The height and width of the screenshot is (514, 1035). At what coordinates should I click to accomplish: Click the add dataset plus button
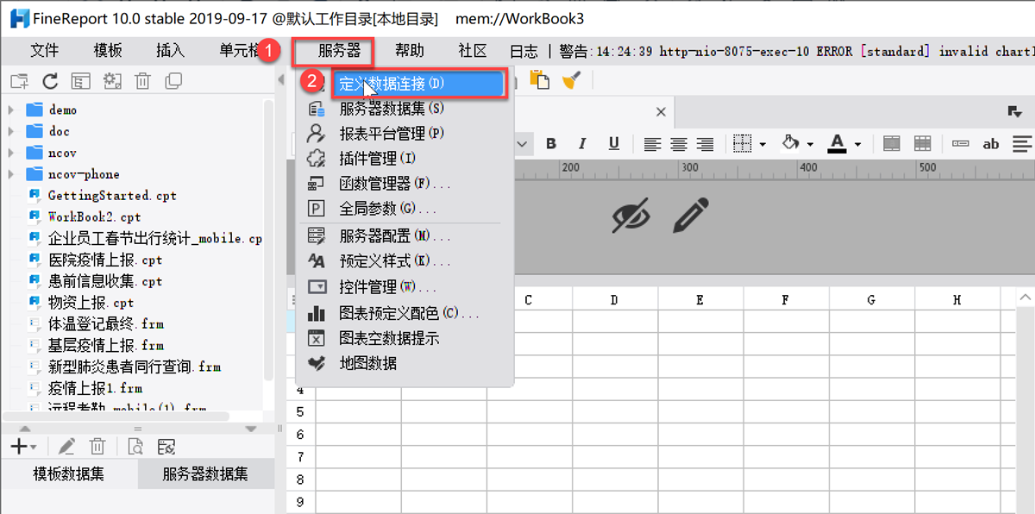(19, 447)
